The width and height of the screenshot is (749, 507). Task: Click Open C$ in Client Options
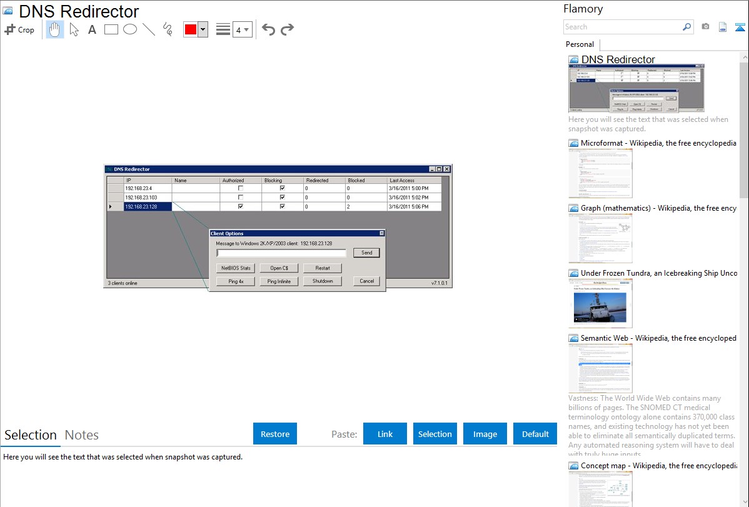[279, 268]
